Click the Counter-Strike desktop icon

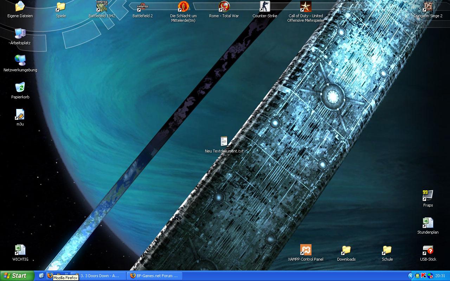click(265, 7)
